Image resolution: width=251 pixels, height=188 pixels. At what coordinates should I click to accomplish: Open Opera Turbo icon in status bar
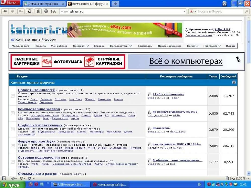29,178
